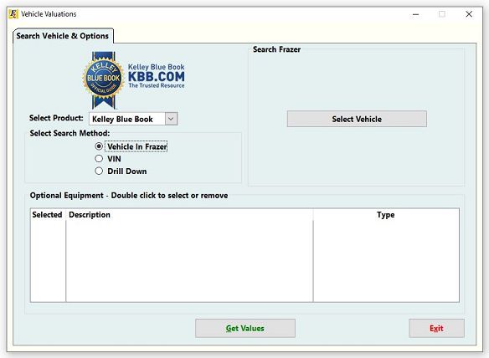Click the Kelley Blue Book ribbon badge logo
Screen dimensions: 489x358
pos(103,79)
